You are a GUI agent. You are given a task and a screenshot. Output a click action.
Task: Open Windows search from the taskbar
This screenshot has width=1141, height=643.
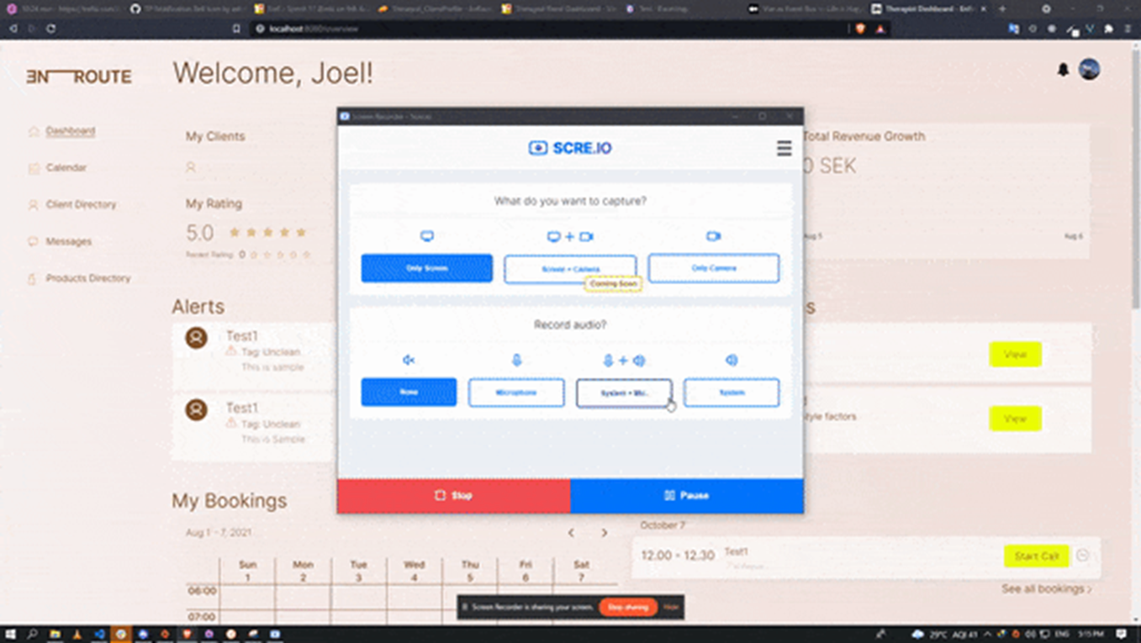tap(33, 634)
